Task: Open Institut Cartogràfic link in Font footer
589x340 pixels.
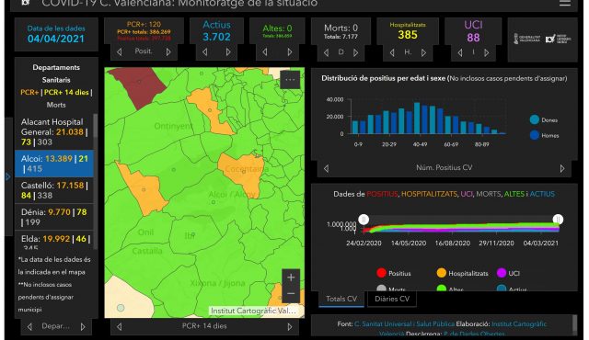Action: pos(519,323)
